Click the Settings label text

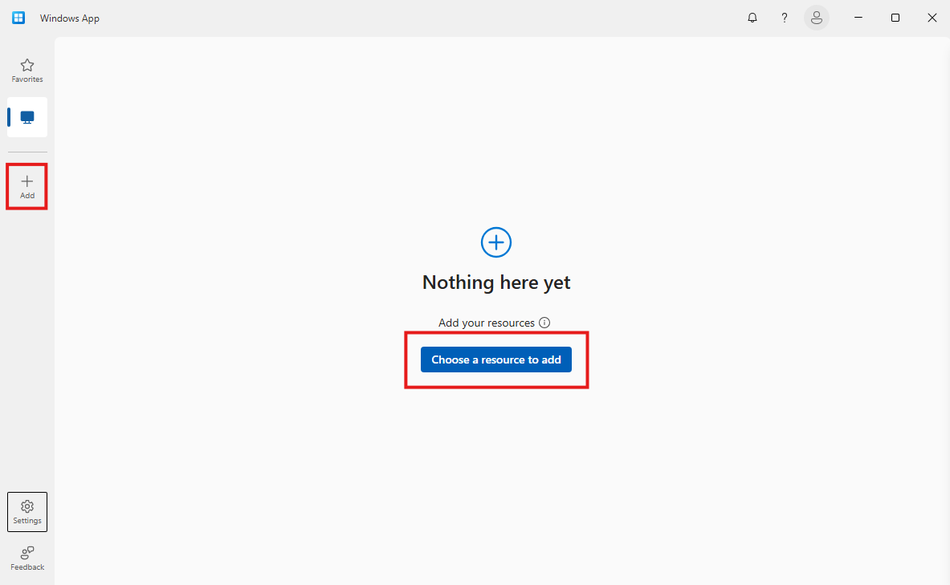(27, 518)
